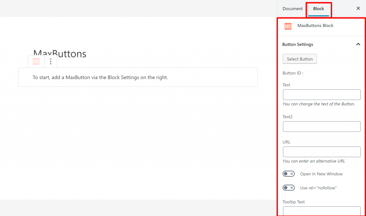Collapse Button Settings using the chevron arrow
Image resolution: width=366 pixels, height=216 pixels.
point(358,44)
